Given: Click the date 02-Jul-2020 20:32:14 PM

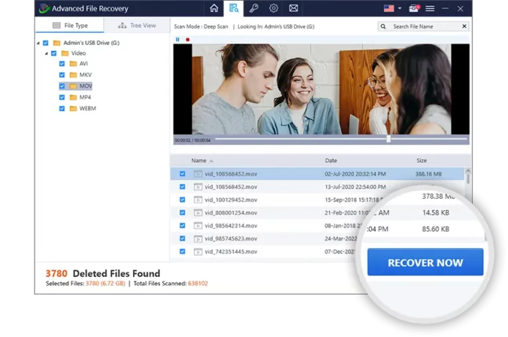Looking at the screenshot, I should pos(355,174).
